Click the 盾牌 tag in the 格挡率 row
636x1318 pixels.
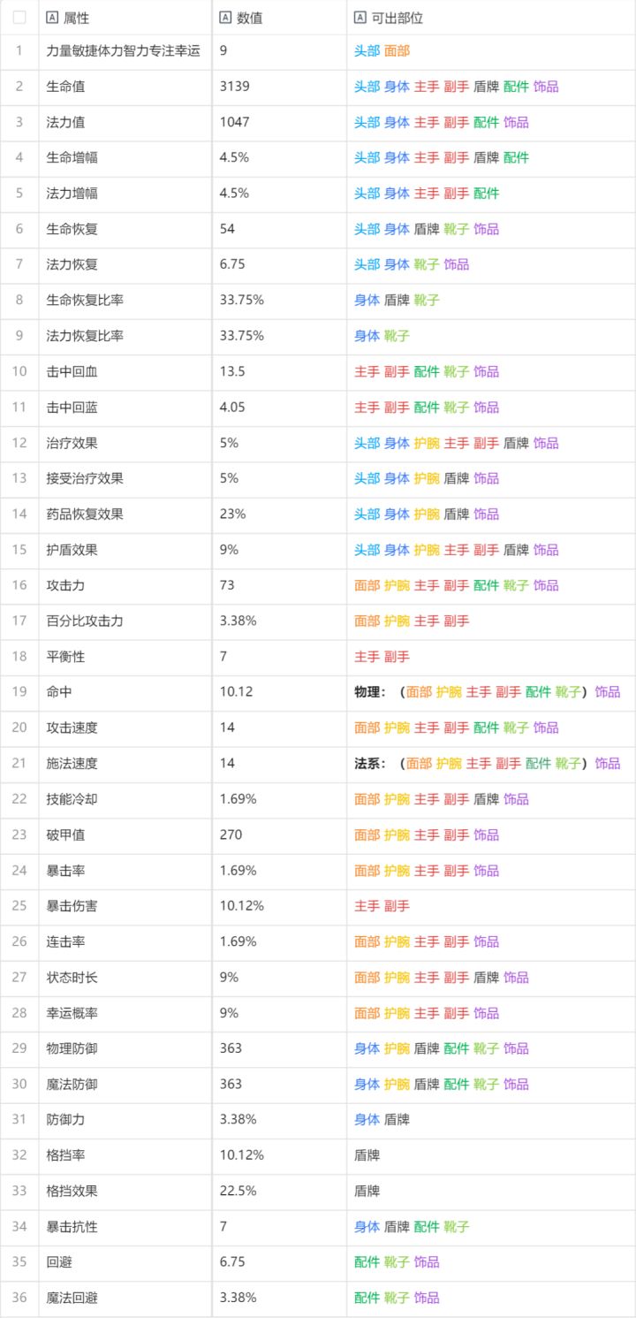367,1155
